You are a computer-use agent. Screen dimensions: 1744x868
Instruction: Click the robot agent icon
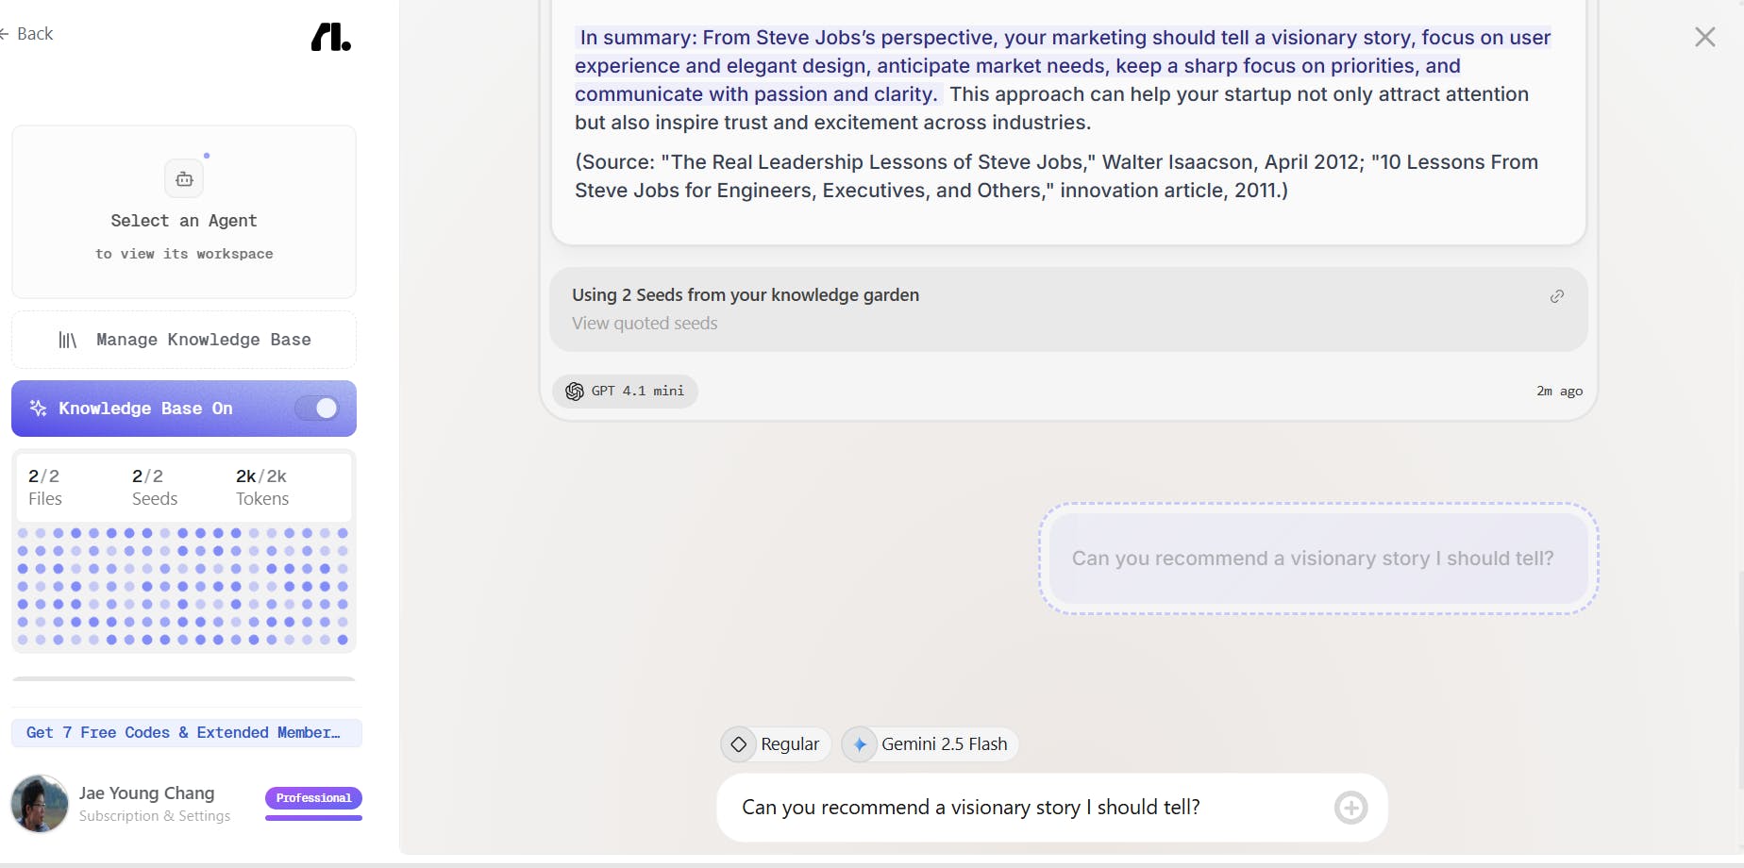(184, 179)
